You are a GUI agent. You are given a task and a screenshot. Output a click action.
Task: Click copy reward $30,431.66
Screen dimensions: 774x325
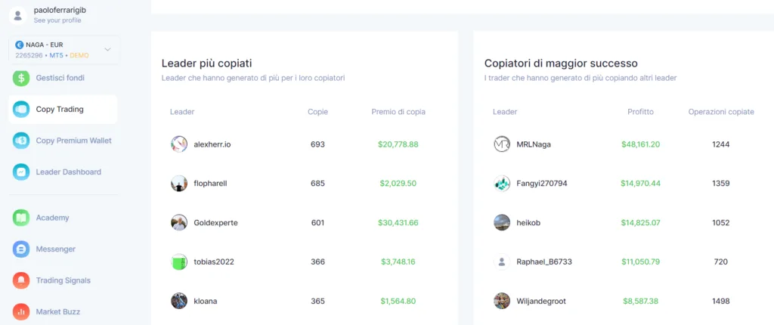click(398, 223)
